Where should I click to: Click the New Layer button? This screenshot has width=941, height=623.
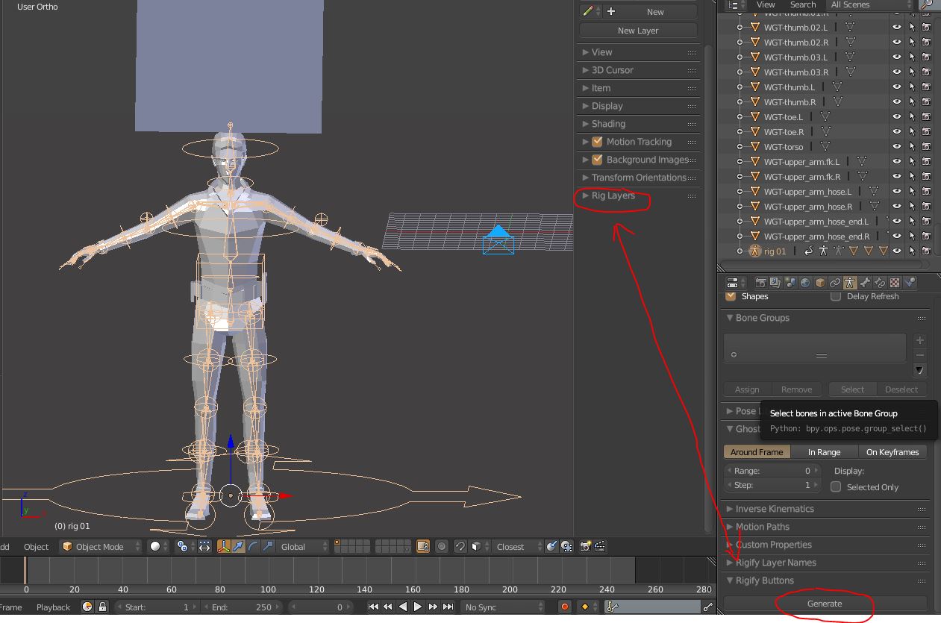pos(637,30)
